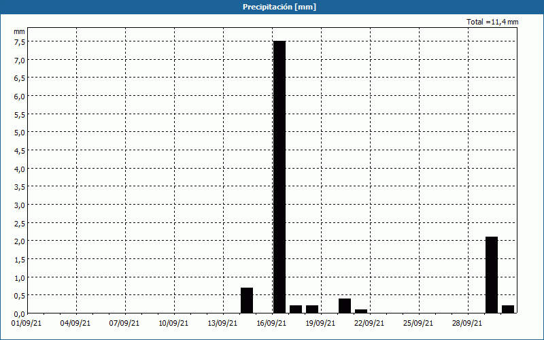Click the x-axis label 01/09/21
The height and width of the screenshot is (340, 544).
point(27,323)
